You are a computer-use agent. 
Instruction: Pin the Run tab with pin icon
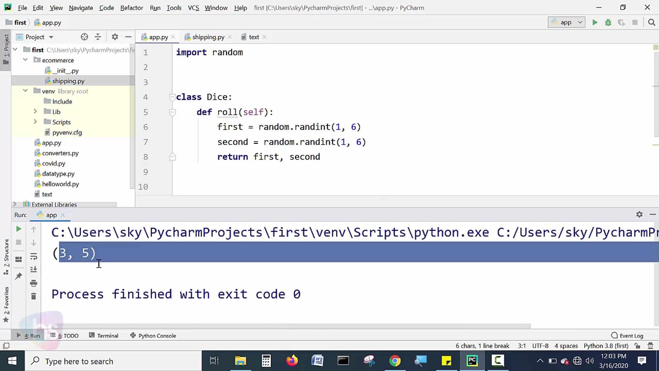pyautogui.click(x=18, y=276)
